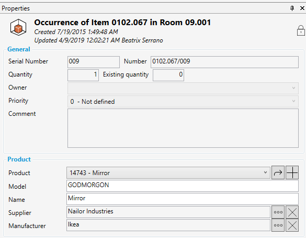
Task: Close the Properties panel
Action: (x=302, y=8)
